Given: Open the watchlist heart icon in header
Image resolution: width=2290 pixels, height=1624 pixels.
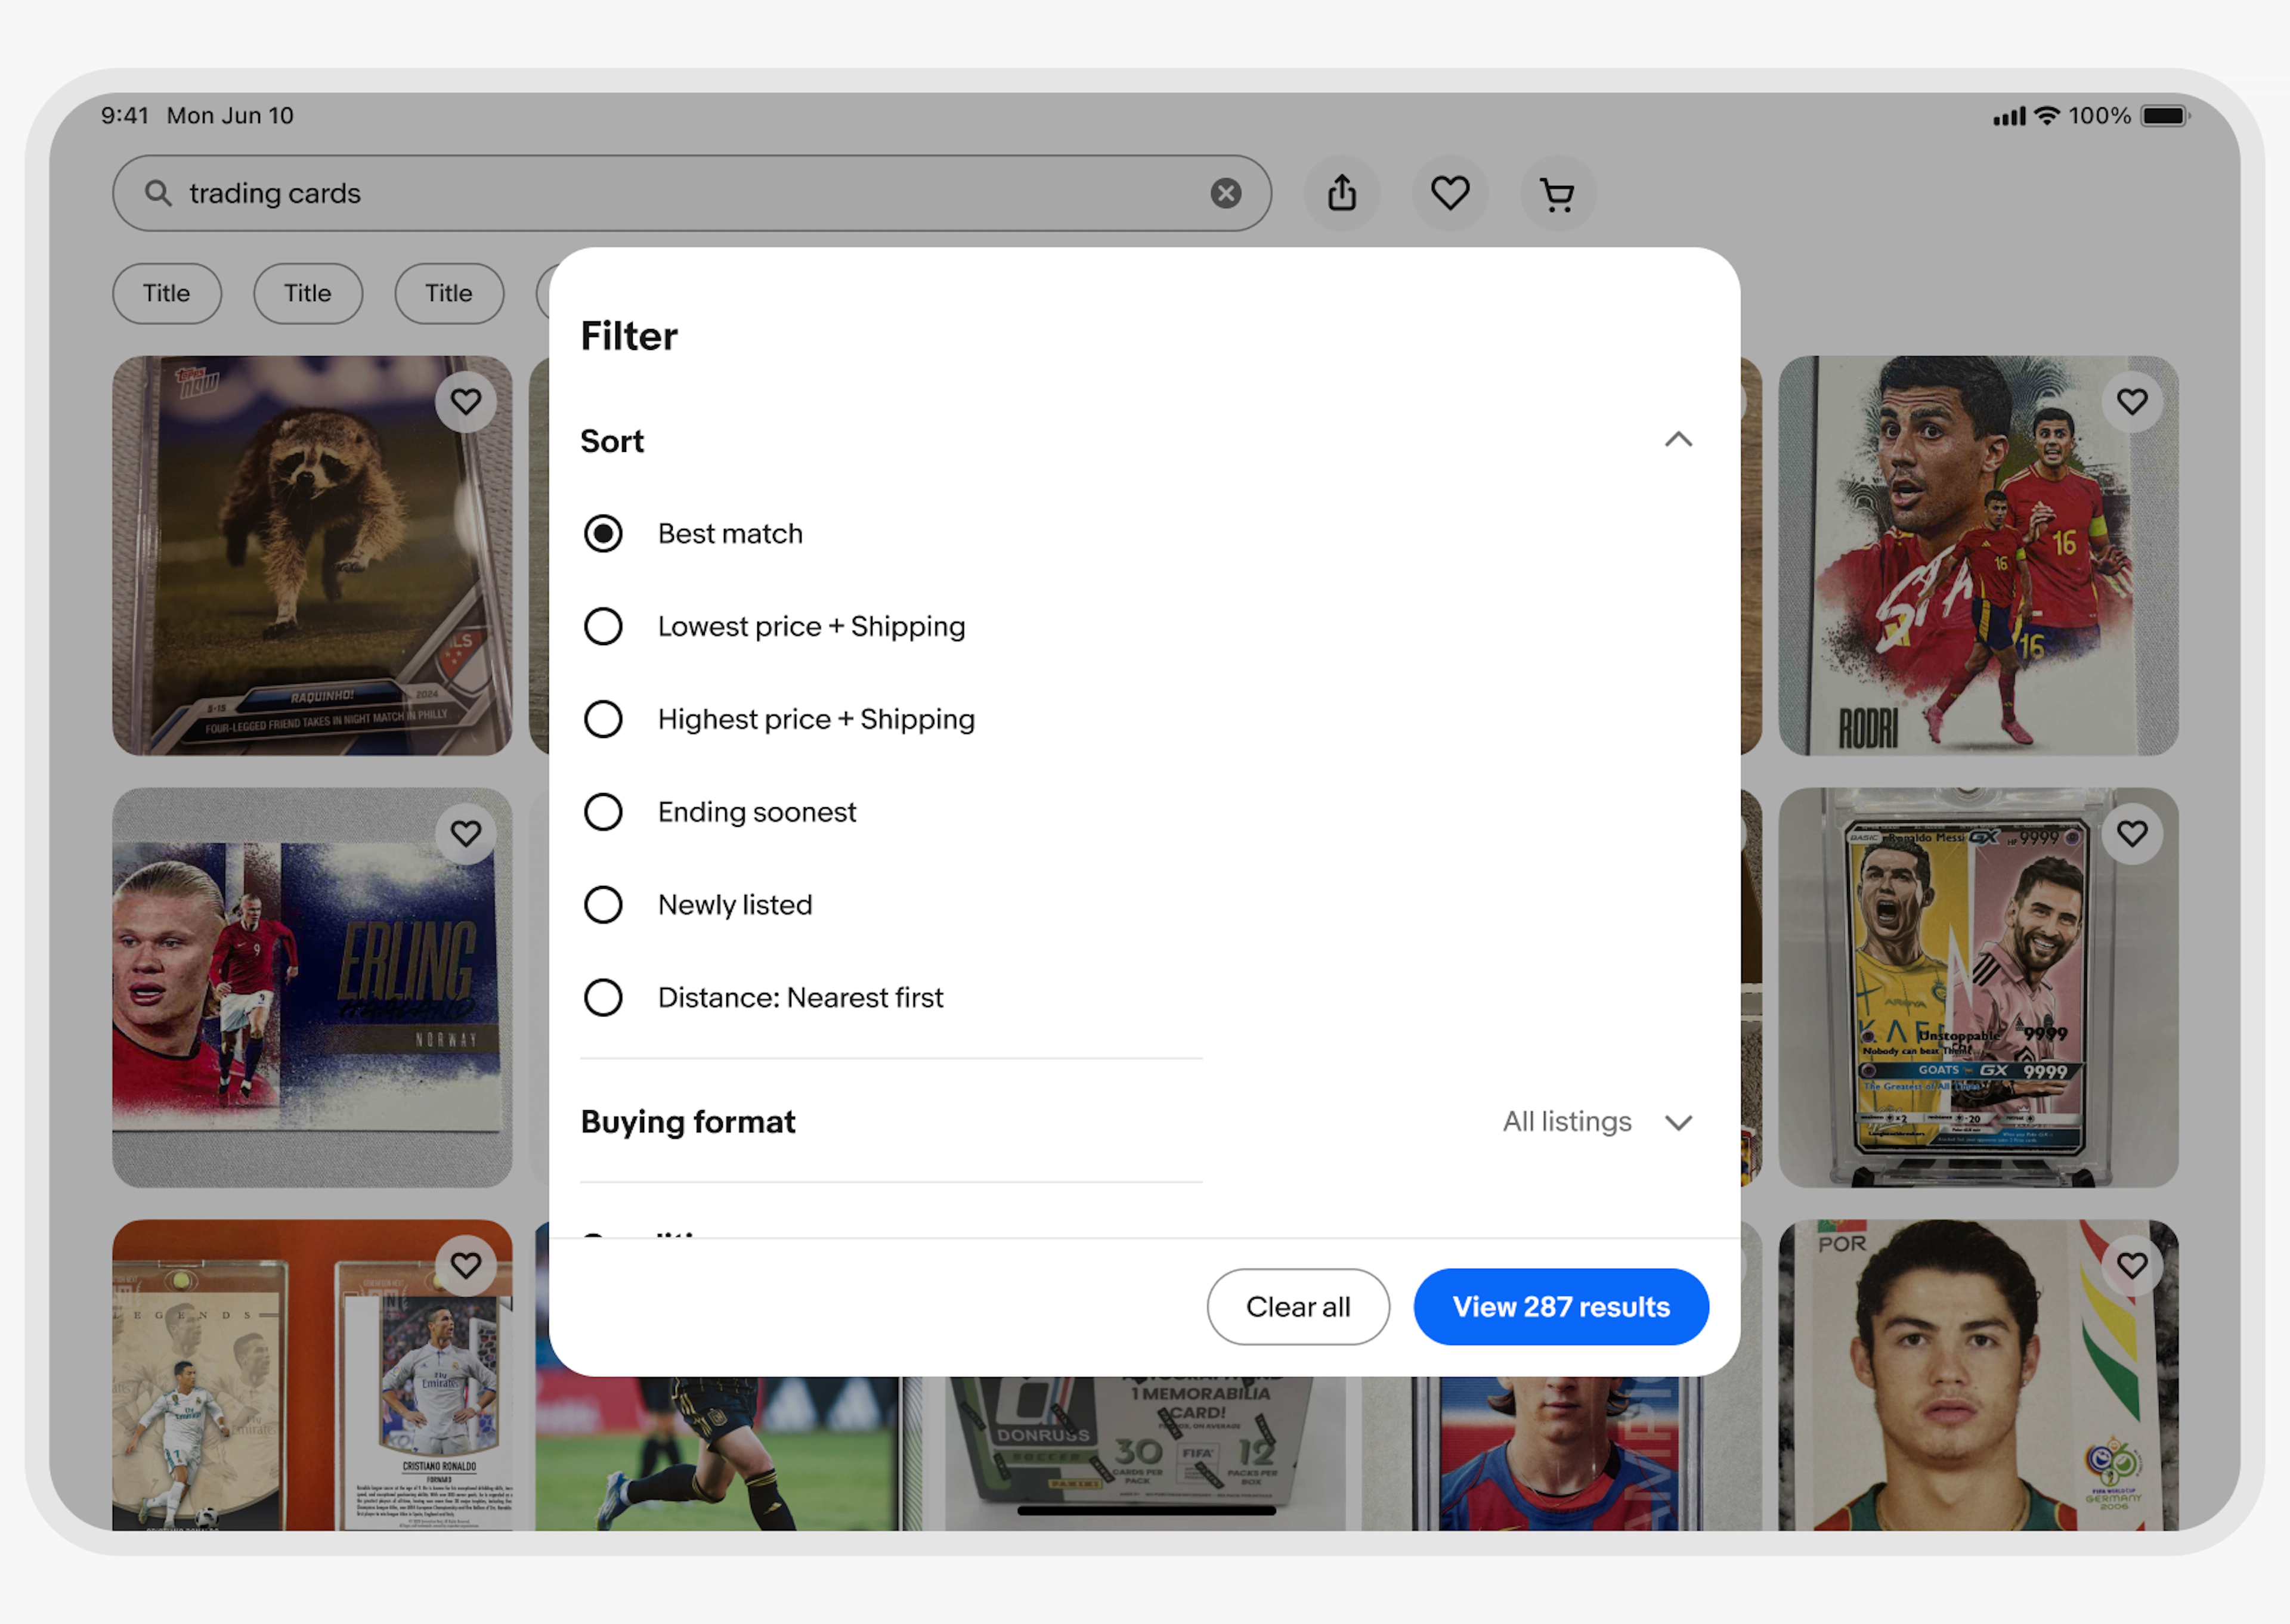Looking at the screenshot, I should [x=1450, y=193].
